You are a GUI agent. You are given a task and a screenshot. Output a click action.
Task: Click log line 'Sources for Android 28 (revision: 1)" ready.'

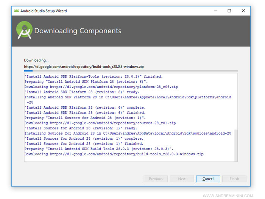click(81, 128)
